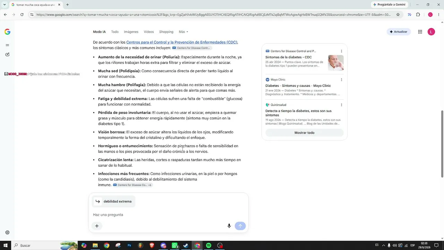The image size is (444, 250).
Task: Open Photoshop from the taskbar
Action: tap(129, 245)
